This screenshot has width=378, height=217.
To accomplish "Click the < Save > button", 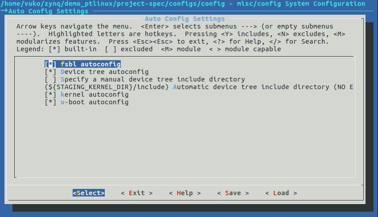I will coord(233,193).
